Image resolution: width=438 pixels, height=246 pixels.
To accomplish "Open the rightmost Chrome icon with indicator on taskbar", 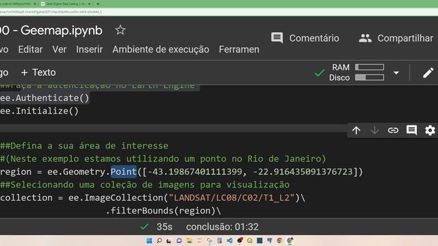I will [290, 241].
